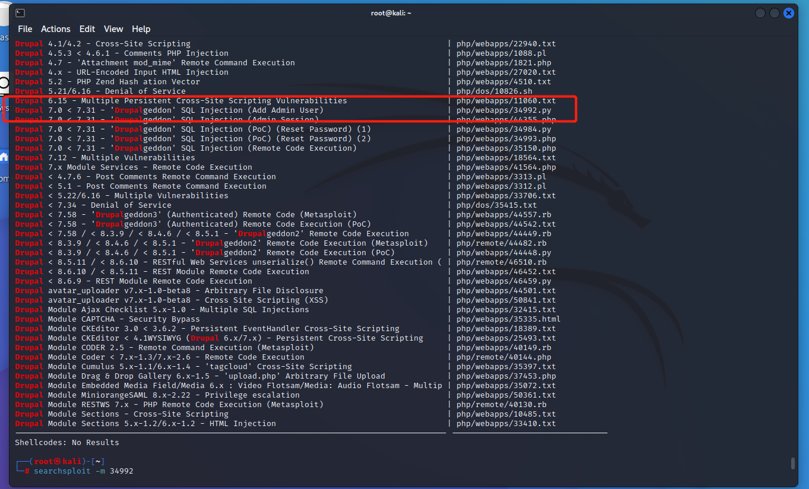Viewport: 809px width, 489px height.
Task: Select path php/webapps/3313.pl
Action: (x=502, y=177)
